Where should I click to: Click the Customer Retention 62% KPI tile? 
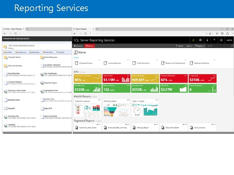(x=174, y=78)
